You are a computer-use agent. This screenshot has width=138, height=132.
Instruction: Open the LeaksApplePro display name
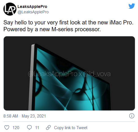click(x=32, y=7)
